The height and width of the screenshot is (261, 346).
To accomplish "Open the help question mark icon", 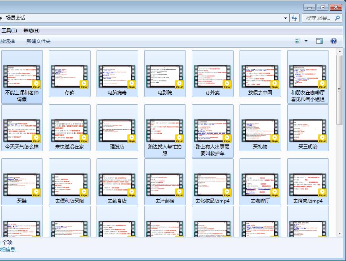I will pos(334,41).
